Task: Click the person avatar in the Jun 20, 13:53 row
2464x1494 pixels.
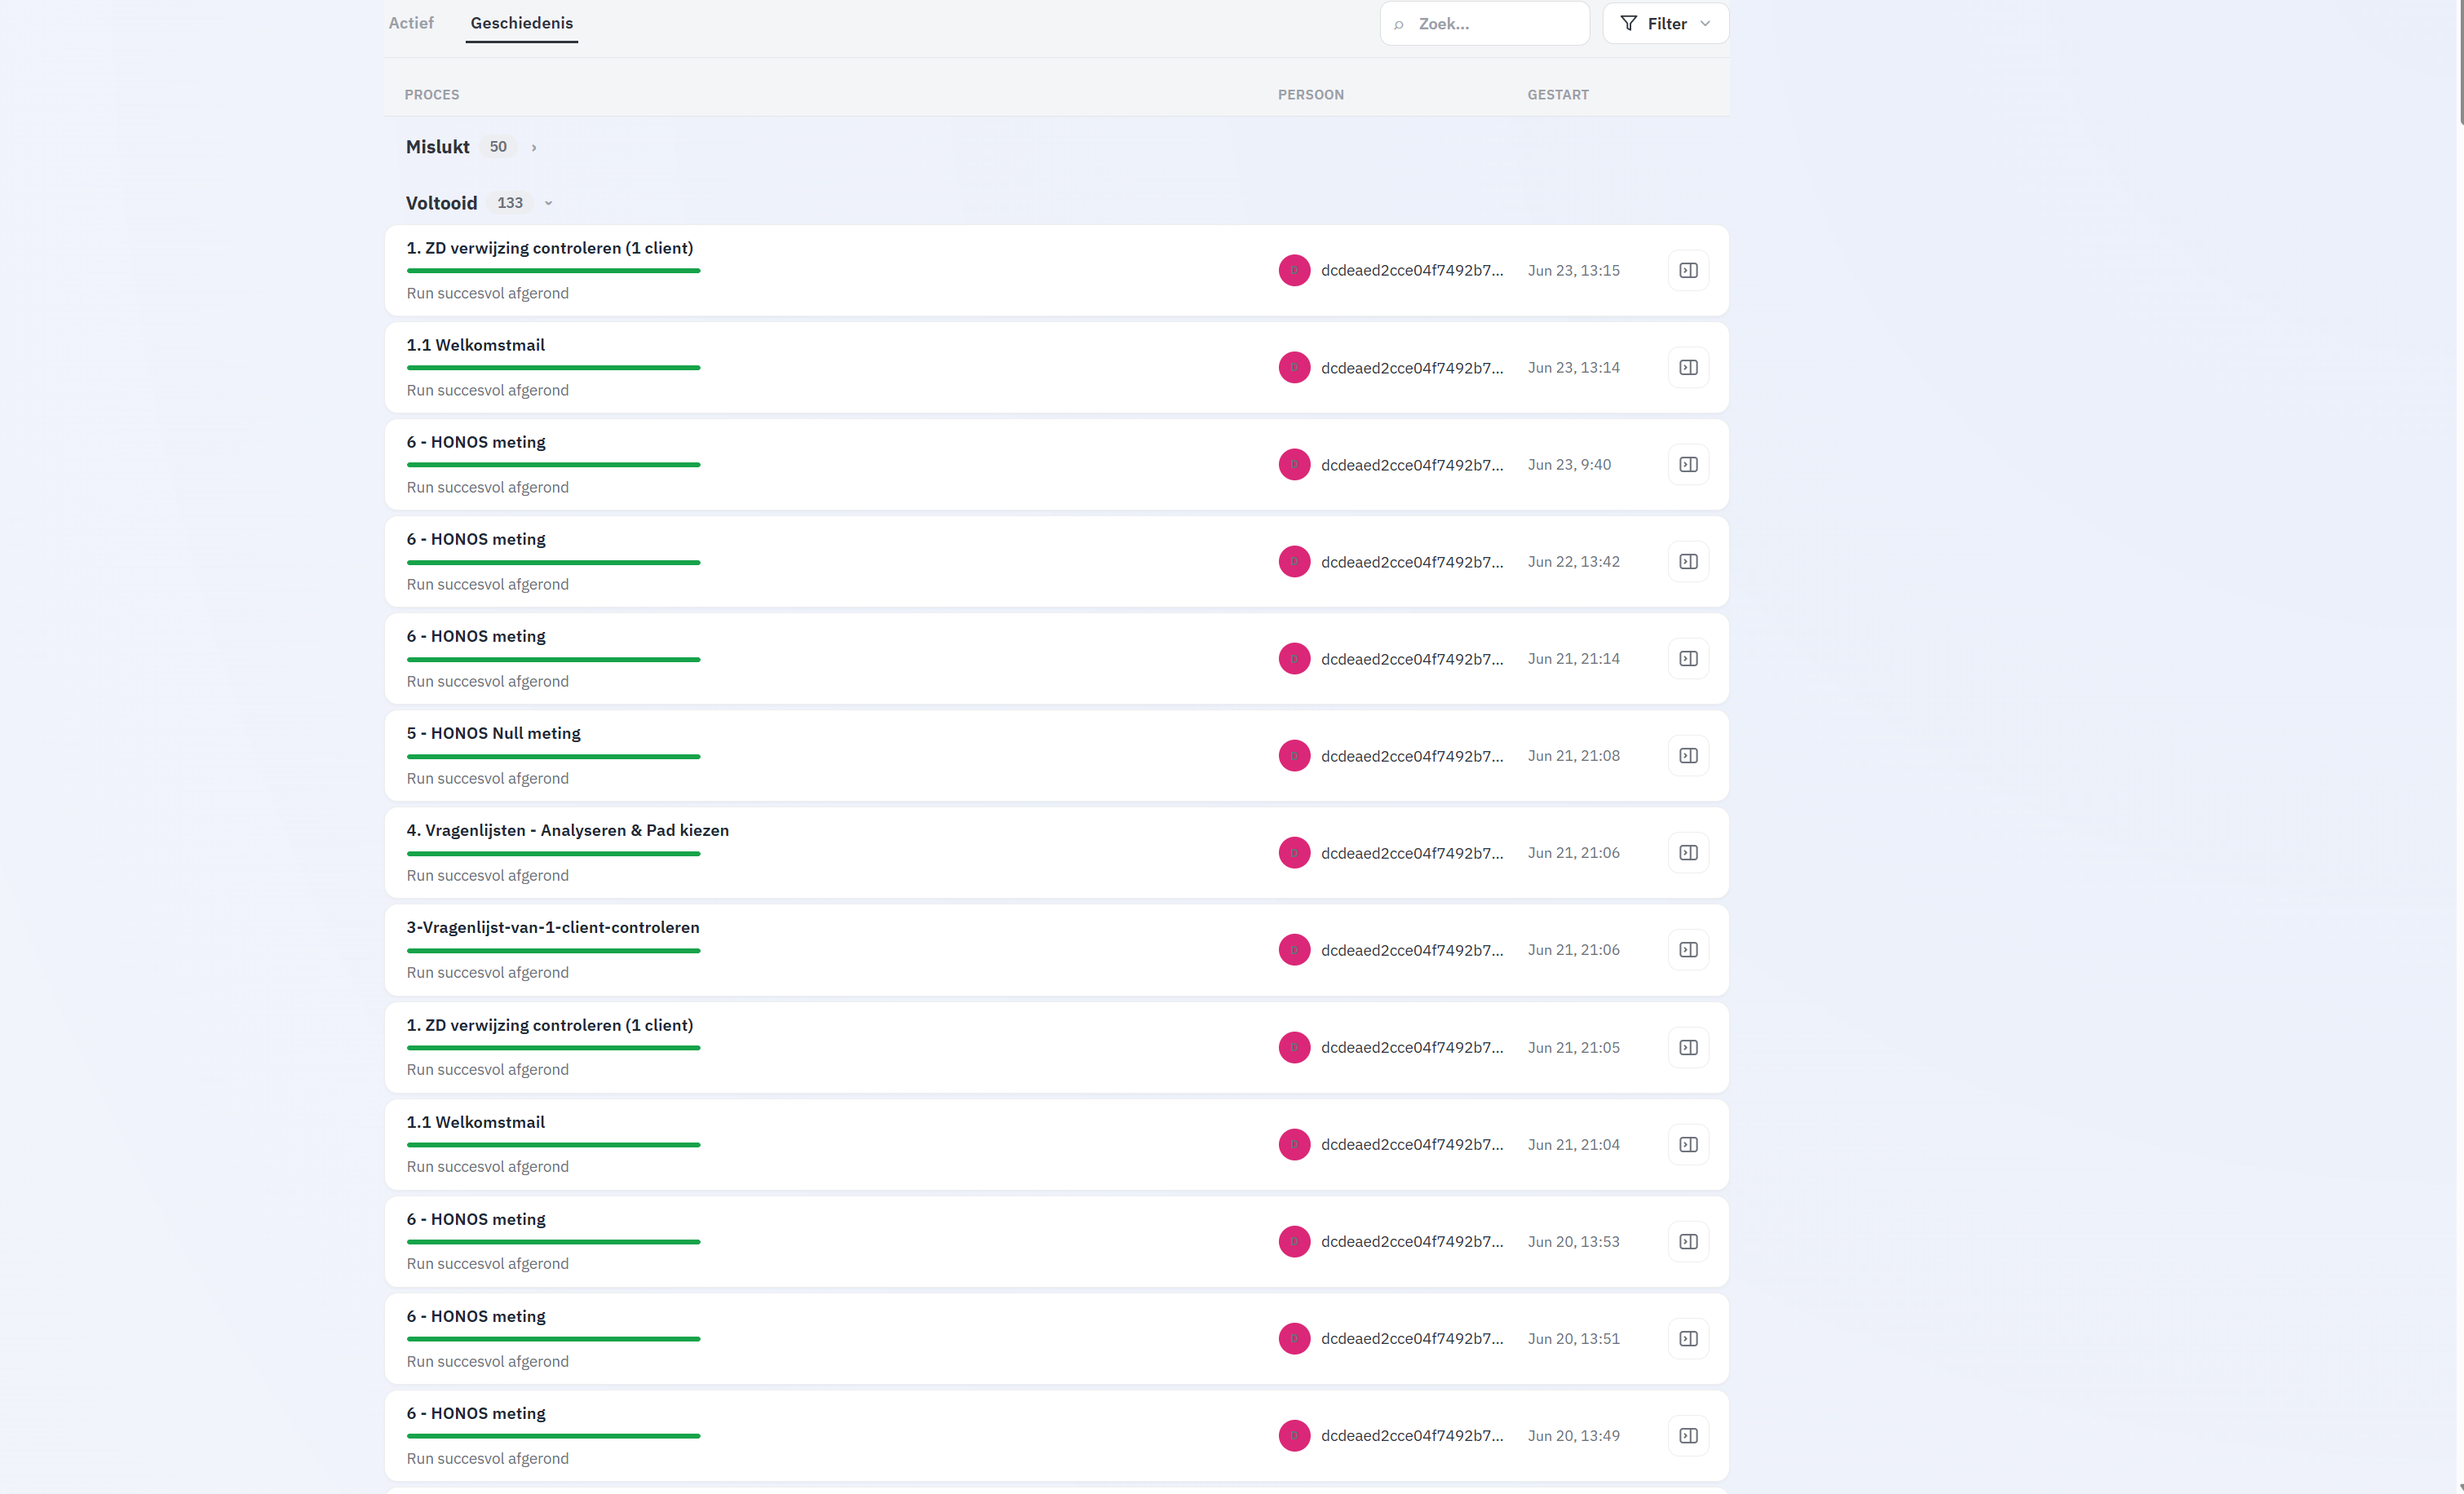Action: click(1294, 1241)
